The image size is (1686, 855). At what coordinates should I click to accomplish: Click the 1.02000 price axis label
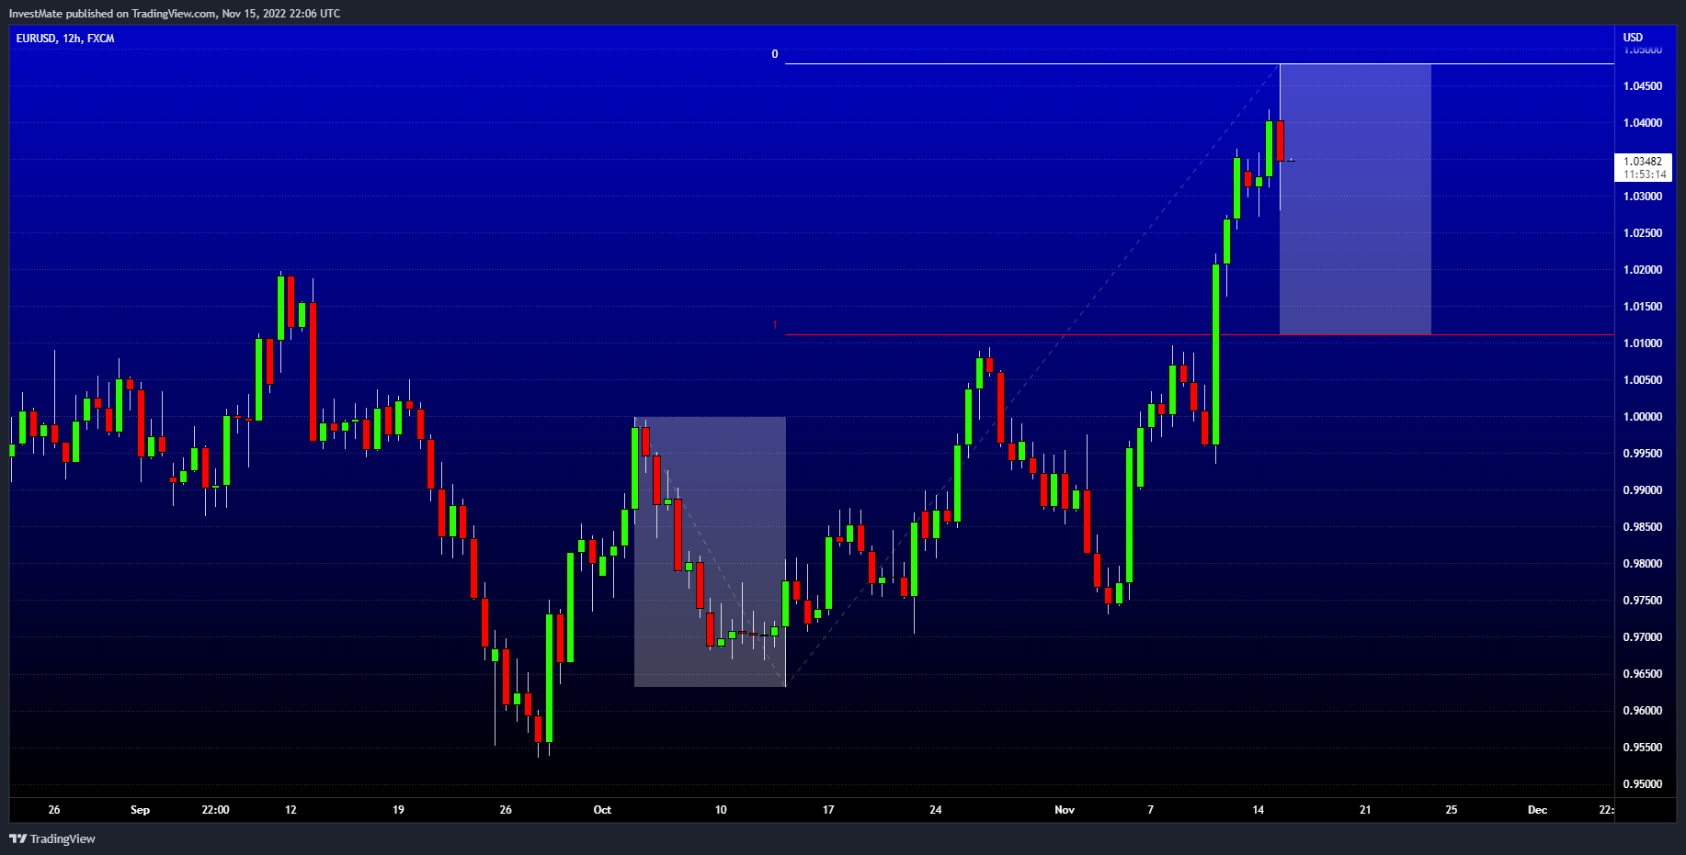click(x=1643, y=270)
